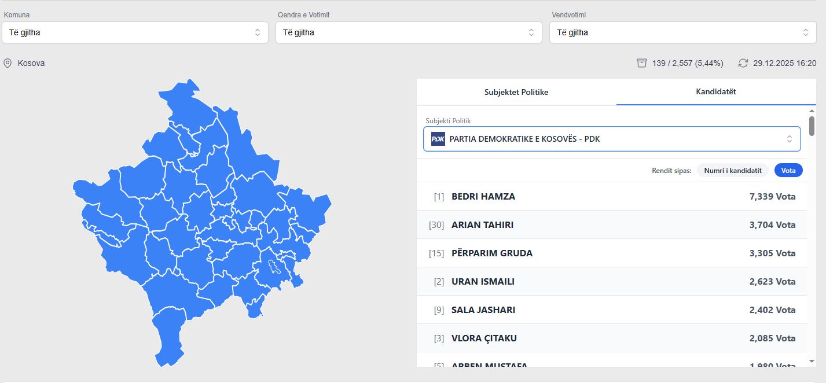Click the ballot box counted-stations icon
The width and height of the screenshot is (826, 383).
click(x=641, y=63)
